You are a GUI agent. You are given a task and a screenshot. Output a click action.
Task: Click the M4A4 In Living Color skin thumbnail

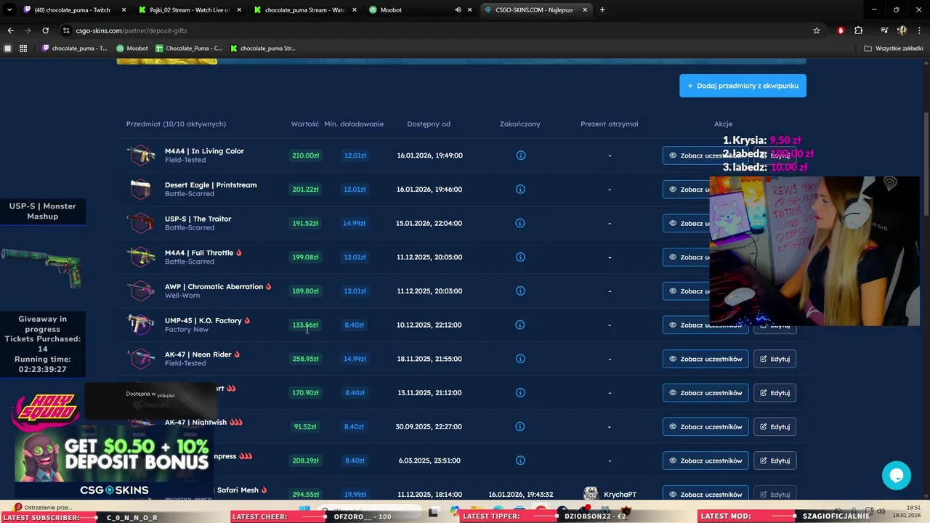coord(141,155)
